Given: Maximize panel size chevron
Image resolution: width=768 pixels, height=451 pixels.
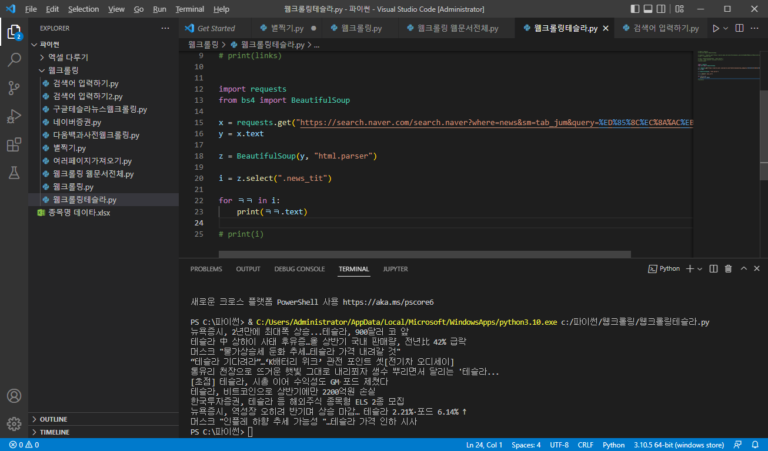Looking at the screenshot, I should pyautogui.click(x=743, y=268).
